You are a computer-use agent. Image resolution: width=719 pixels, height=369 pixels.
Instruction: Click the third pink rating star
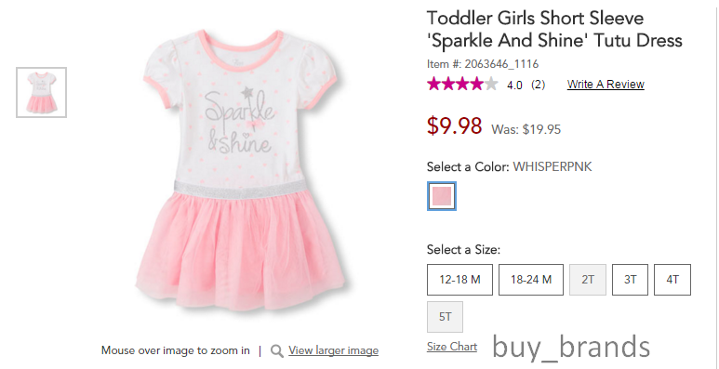pyautogui.click(x=462, y=84)
